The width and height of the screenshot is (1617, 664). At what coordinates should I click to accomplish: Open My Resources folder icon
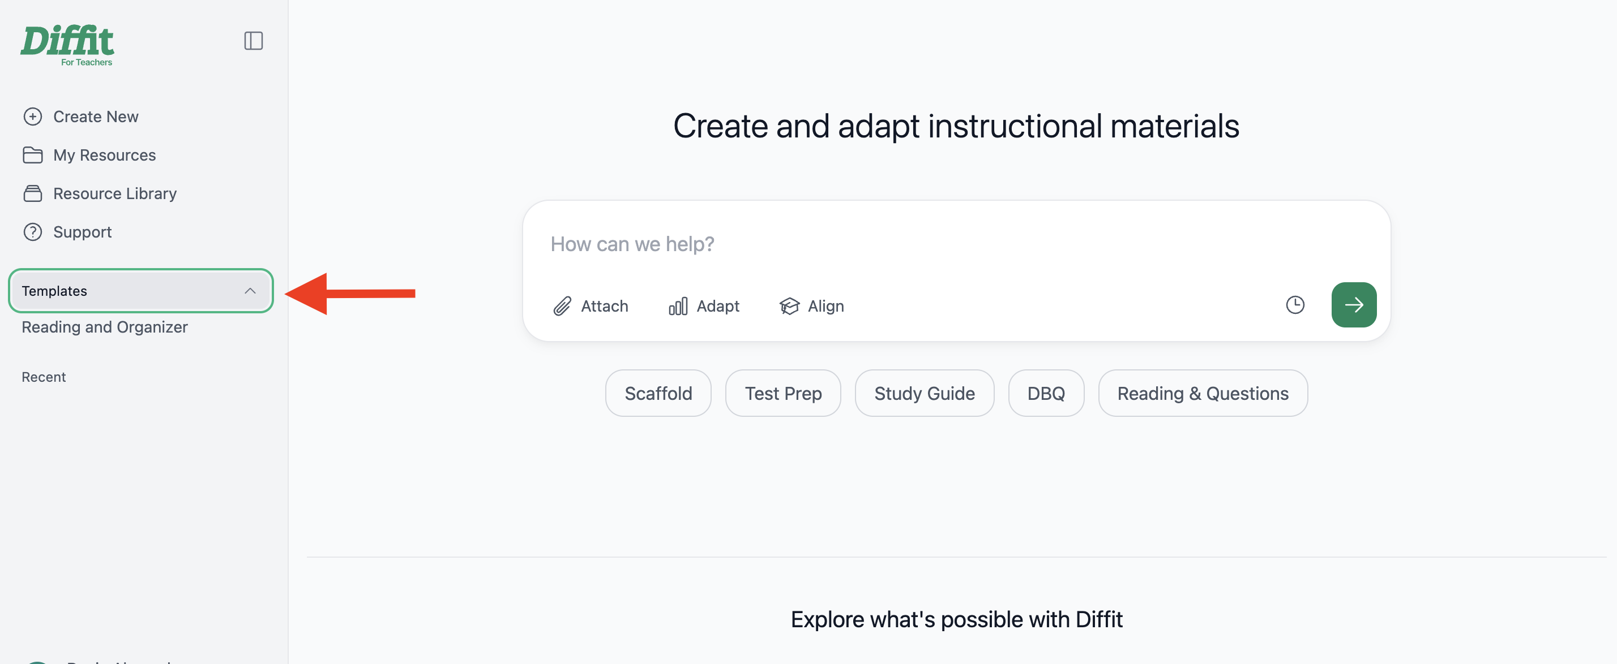[33, 155]
